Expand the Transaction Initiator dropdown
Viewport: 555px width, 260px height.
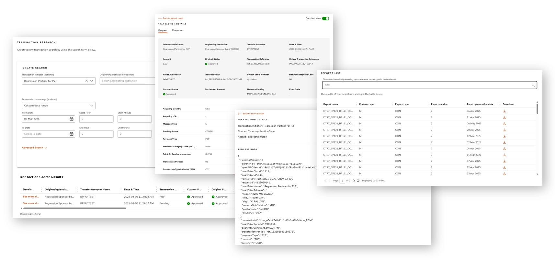tap(92, 81)
